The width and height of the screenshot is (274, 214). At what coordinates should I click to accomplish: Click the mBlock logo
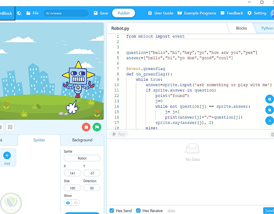[x=6, y=13]
